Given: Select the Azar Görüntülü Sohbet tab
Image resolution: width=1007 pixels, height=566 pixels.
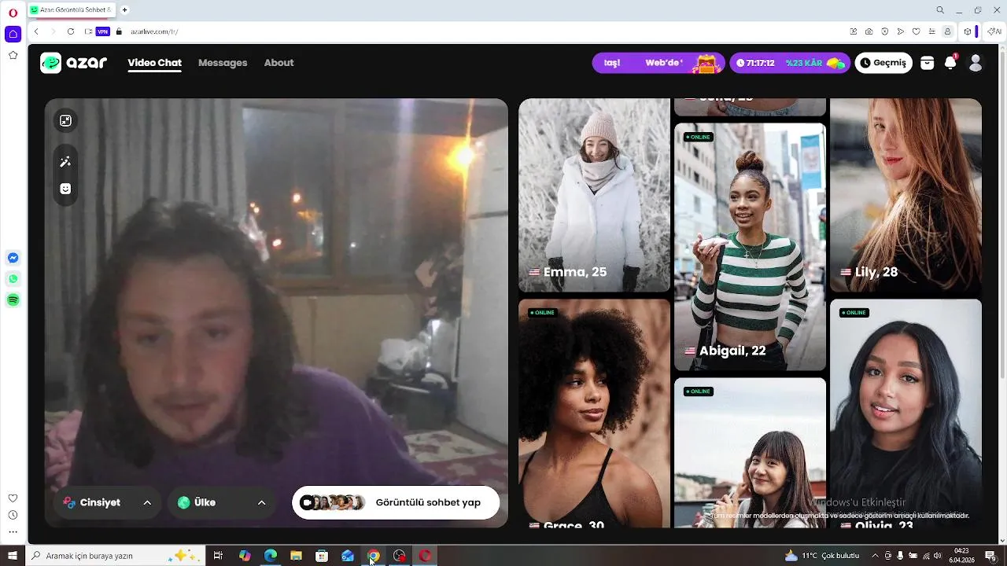Looking at the screenshot, I should coord(72,10).
